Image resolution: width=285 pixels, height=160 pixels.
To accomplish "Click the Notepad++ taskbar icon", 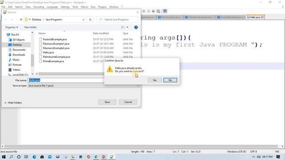I will coord(111,157).
